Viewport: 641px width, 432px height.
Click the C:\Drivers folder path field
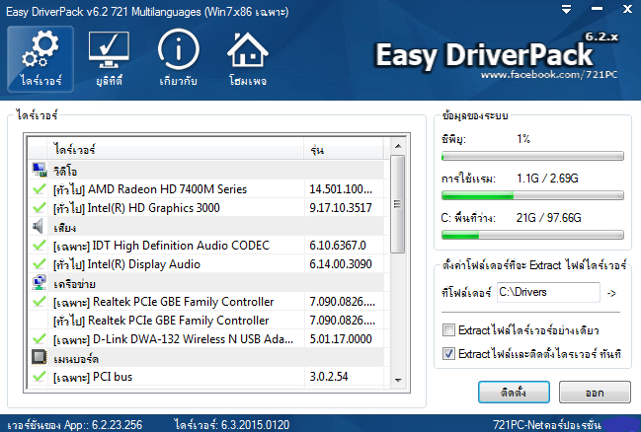548,292
